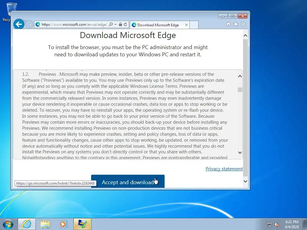This screenshot has height=230, width=307.
Task: Click the Accept and download button
Action: click(x=128, y=181)
